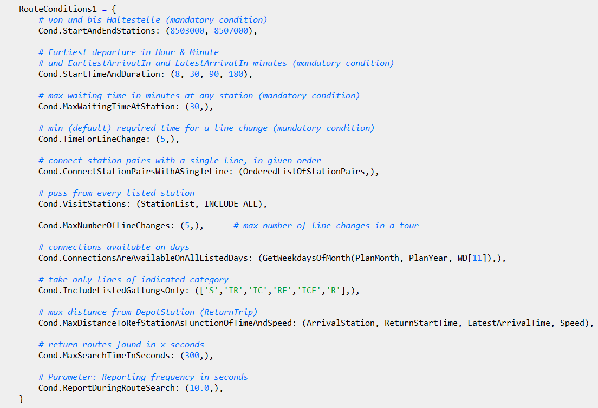The image size is (598, 408).
Task: Click the LatestArrivalTime argument
Action: click(x=509, y=323)
